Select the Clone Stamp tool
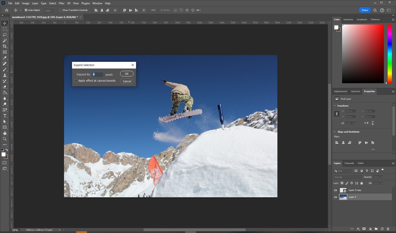This screenshot has height=233, width=396. coord(5,75)
